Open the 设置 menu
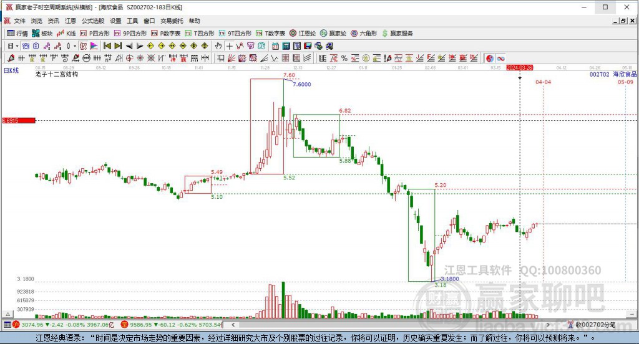This screenshot has height=344, width=639. (x=115, y=21)
